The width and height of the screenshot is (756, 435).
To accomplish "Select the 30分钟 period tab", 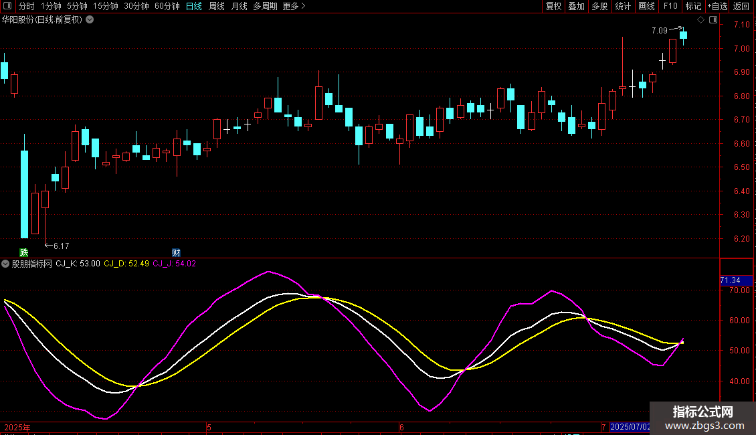I will click(136, 6).
